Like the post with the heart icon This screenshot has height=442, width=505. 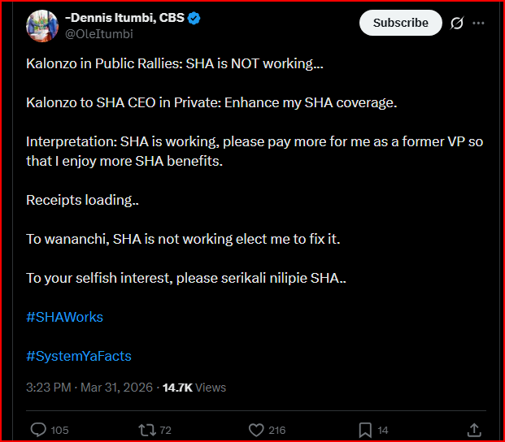pyautogui.click(x=256, y=430)
